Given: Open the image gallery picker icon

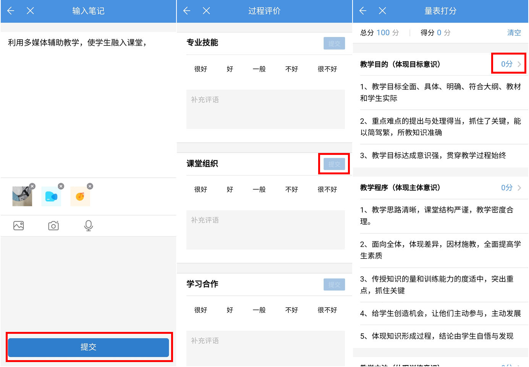Looking at the screenshot, I should tap(19, 225).
